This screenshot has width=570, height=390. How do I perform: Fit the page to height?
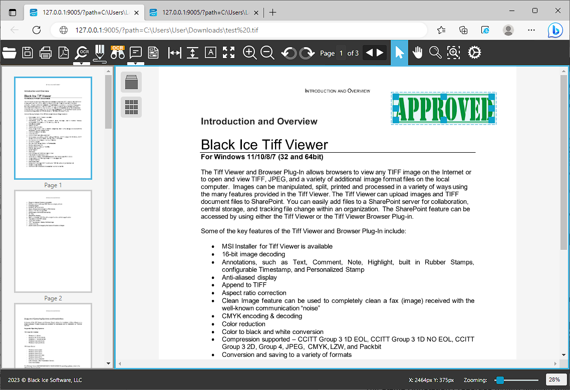(192, 53)
